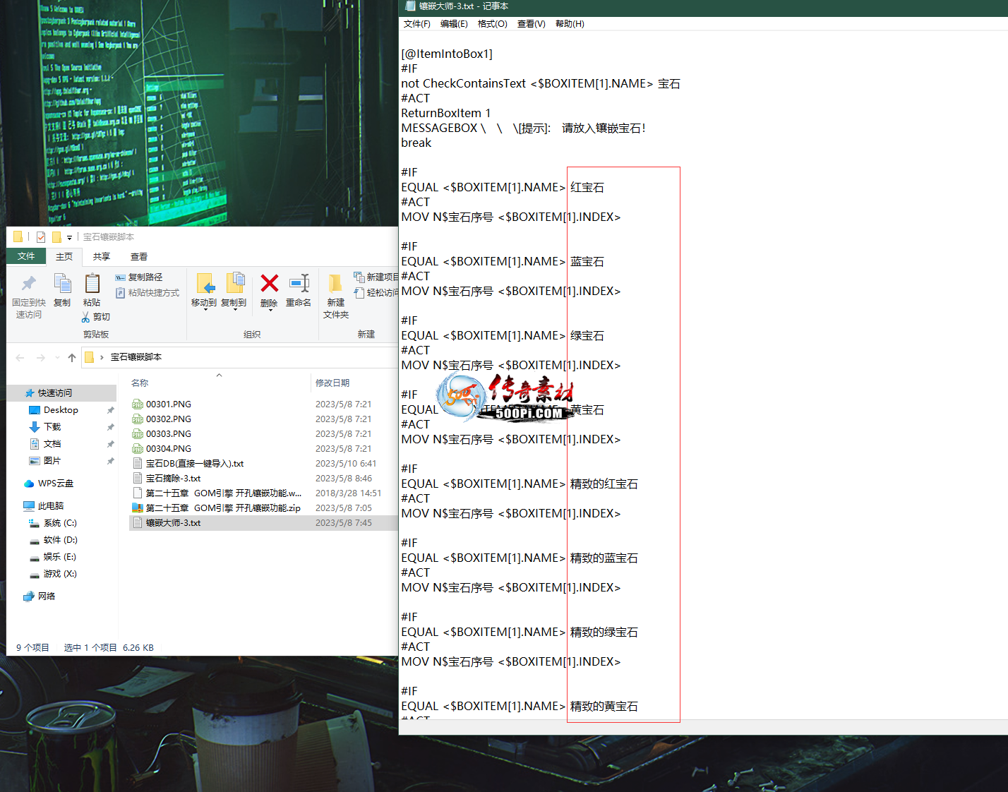Image resolution: width=1008 pixels, height=792 pixels.
Task: Click Pin to Quick access icon in Explorer ribbon
Action: [x=28, y=284]
